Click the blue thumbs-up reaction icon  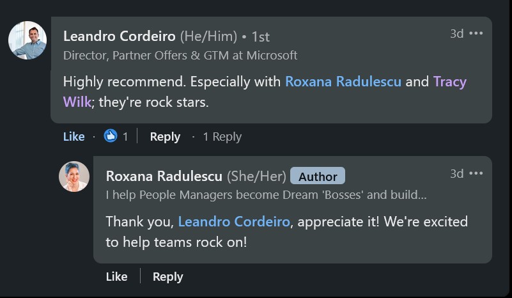(x=111, y=136)
